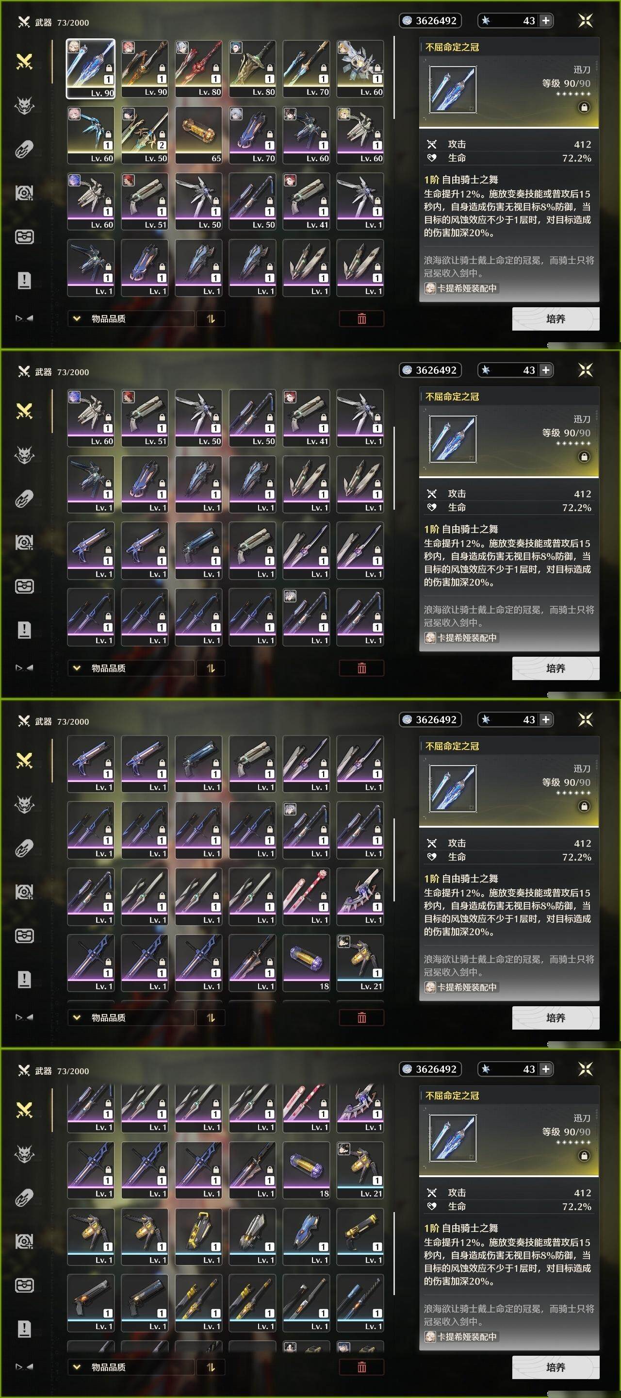The height and width of the screenshot is (1398, 621).
Task: Select the gear-like resources tab in bottom view
Action: [24, 1241]
